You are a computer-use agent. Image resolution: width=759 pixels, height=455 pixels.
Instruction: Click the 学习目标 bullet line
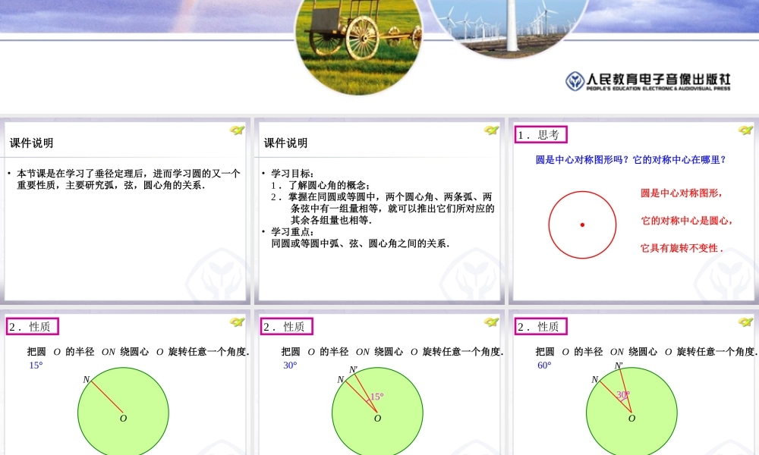tap(293, 174)
